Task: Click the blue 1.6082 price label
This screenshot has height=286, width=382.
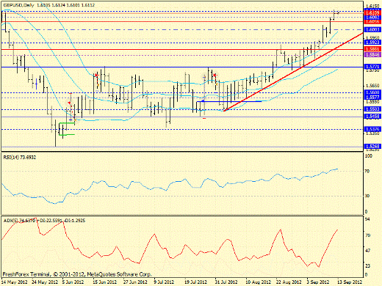Action: coord(372,18)
